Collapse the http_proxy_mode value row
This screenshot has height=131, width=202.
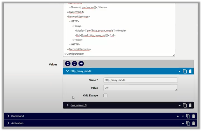(67, 71)
